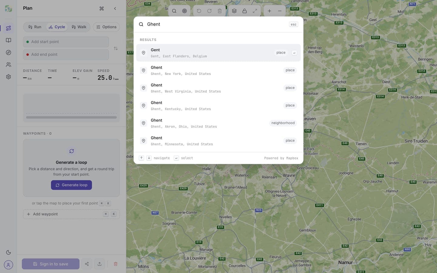Image resolution: width=437 pixels, height=273 pixels.
Task: Collapse the Plan panel with the chevron
Action: click(115, 8)
